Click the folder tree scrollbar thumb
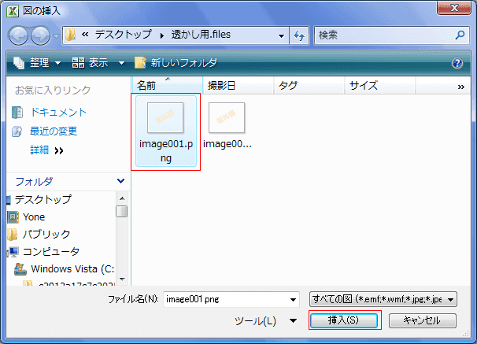Viewport: 477px width, 344px height. 122,212
